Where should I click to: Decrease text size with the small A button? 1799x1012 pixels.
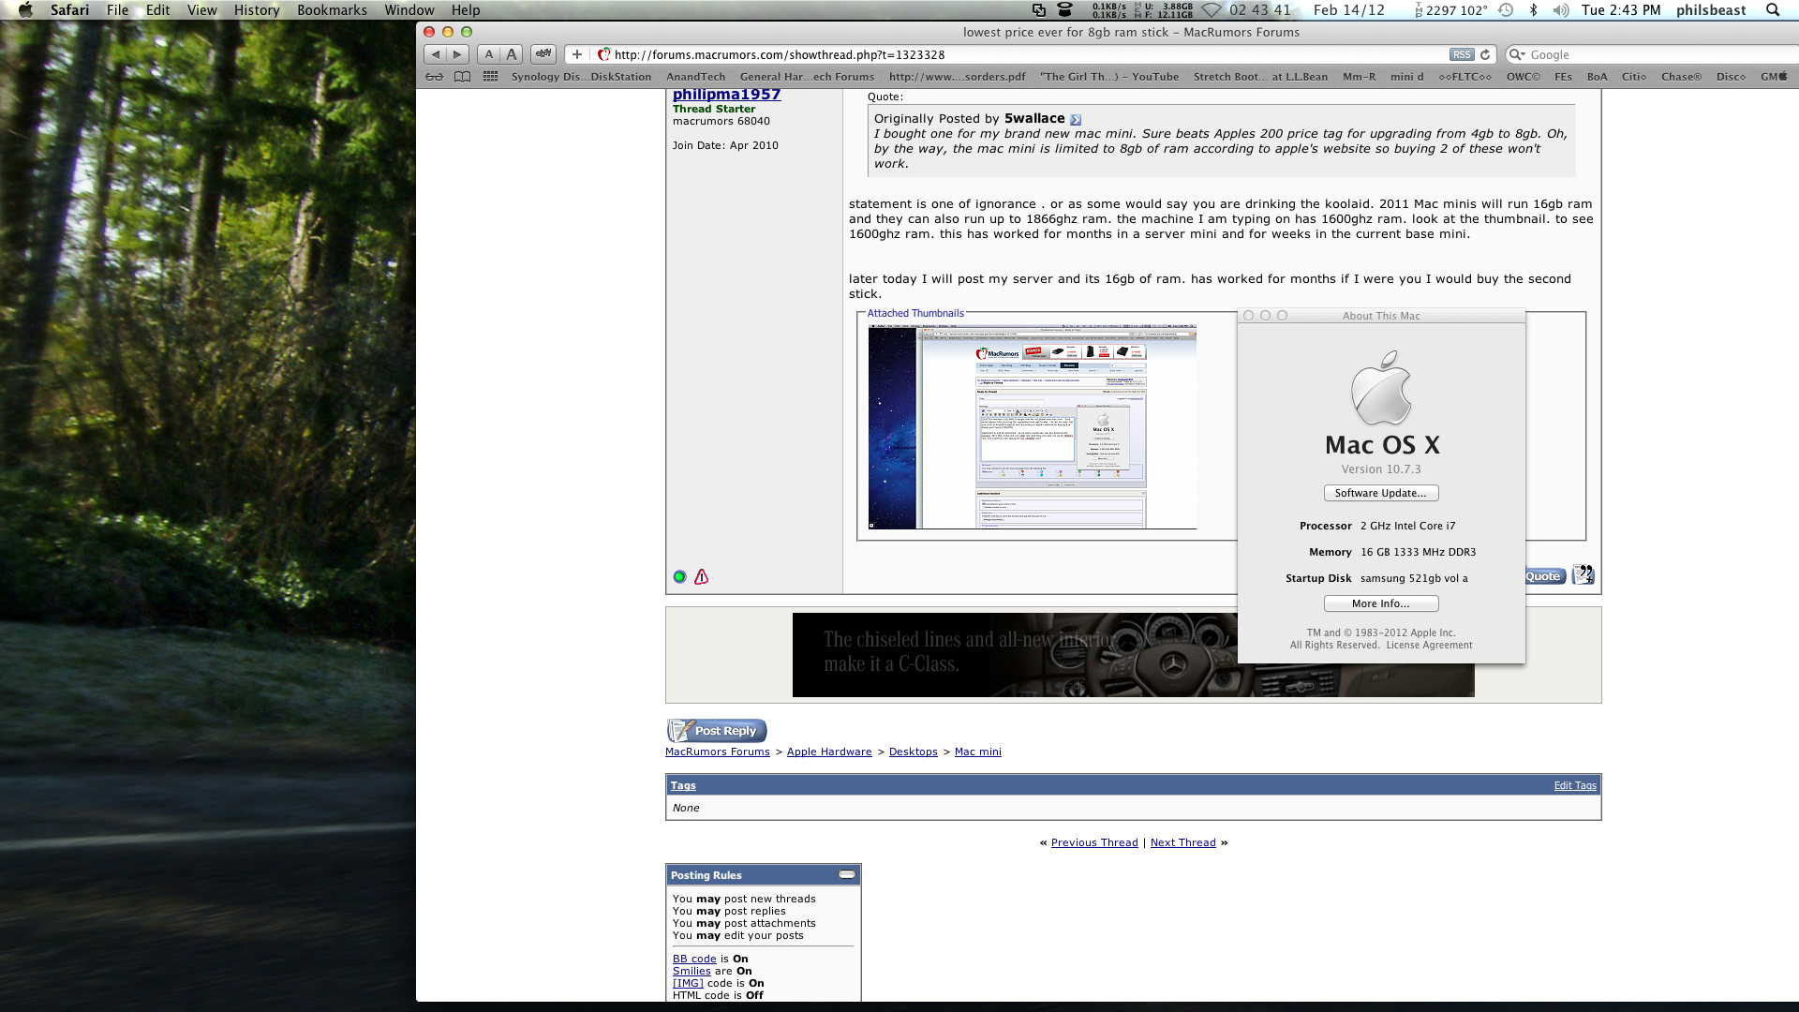(x=489, y=54)
